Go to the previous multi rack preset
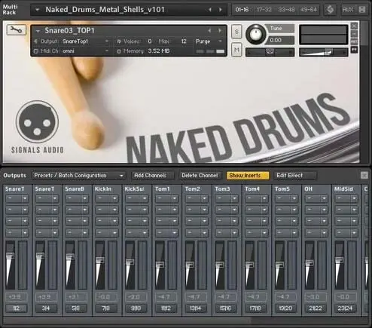372x328 pixels. [210, 10]
